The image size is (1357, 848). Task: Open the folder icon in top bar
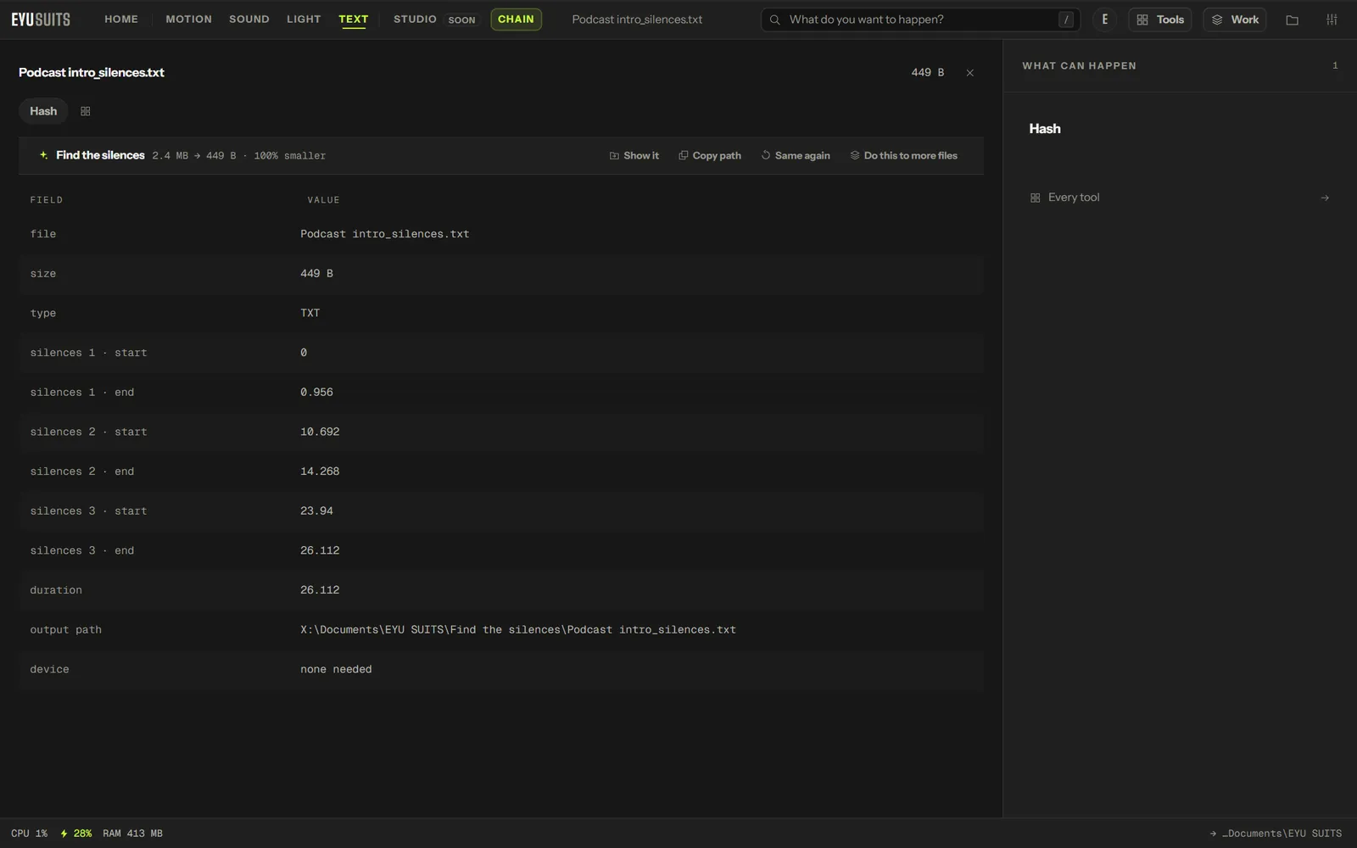1293,20
